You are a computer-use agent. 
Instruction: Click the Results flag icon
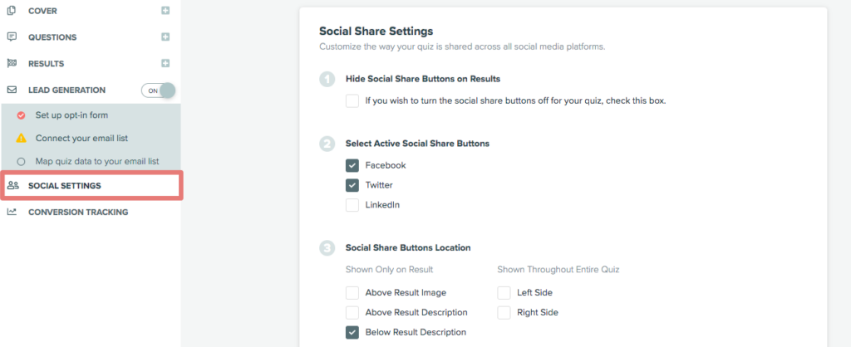tap(12, 63)
